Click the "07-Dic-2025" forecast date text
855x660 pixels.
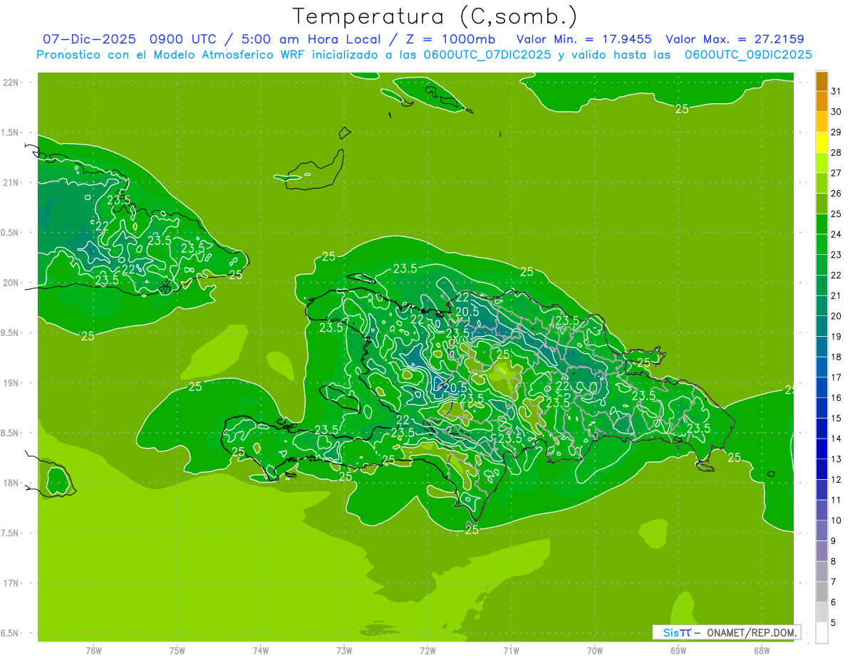[x=88, y=40]
